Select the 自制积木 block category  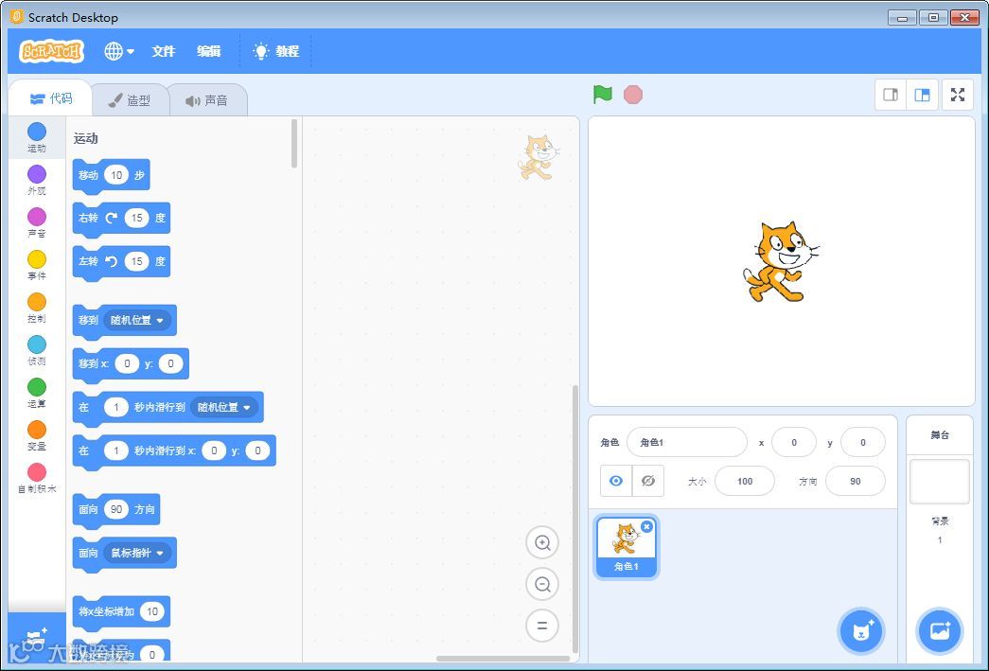tap(37, 478)
